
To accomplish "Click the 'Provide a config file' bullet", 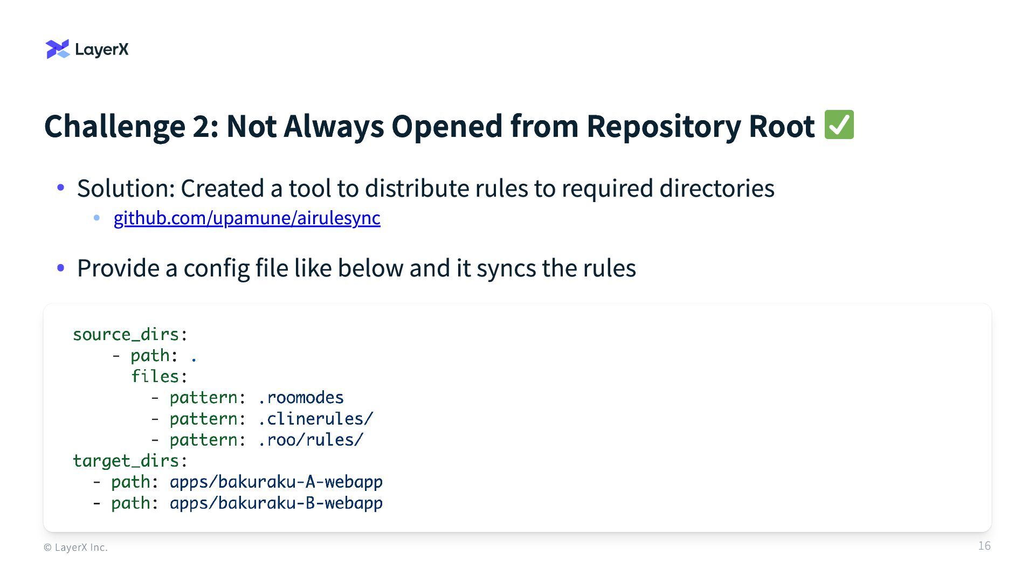I will pyautogui.click(x=356, y=268).
